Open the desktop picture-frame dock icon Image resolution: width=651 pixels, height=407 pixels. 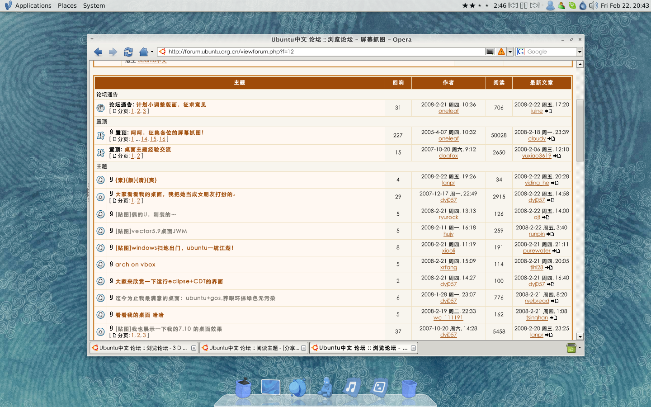[x=270, y=388]
